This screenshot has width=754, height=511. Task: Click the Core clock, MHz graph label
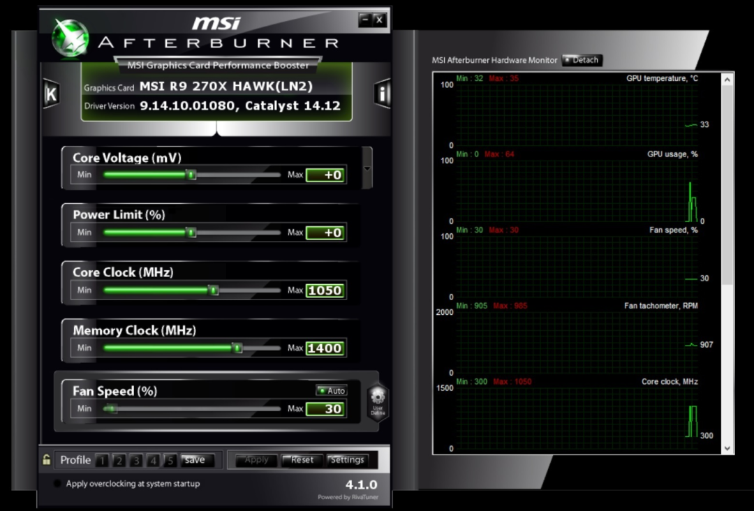pyautogui.click(x=670, y=382)
